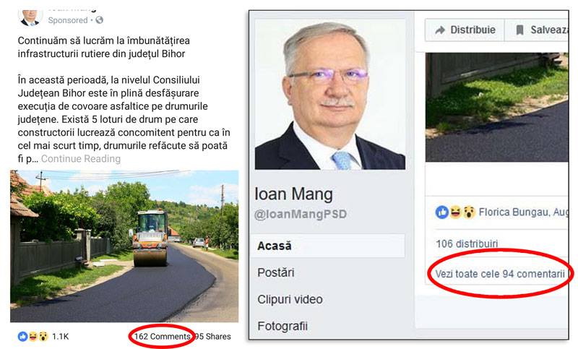Image resolution: width=578 pixels, height=349 pixels.
Task: Open the Clipuri video section
Action: [290, 299]
